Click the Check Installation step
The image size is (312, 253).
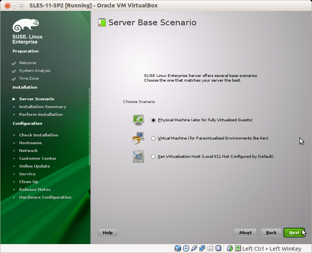click(39, 135)
